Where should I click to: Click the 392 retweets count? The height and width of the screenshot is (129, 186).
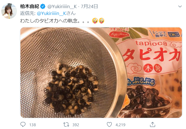point(76,125)
